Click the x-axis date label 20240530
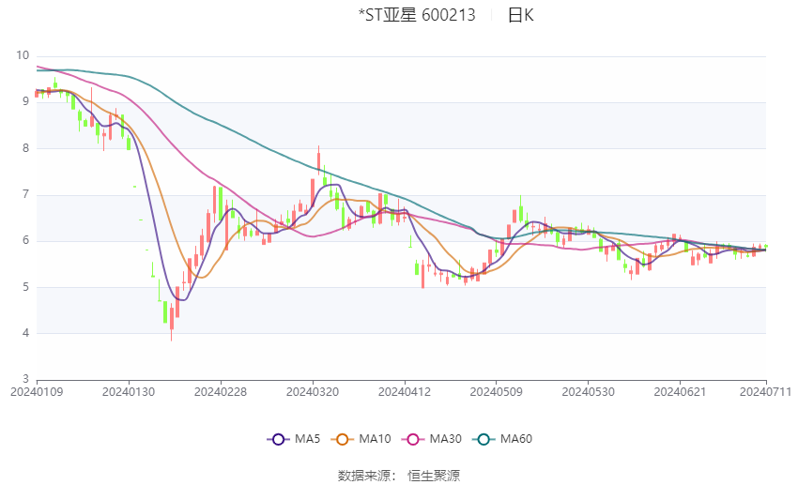This screenshot has height=485, width=798. (589, 392)
